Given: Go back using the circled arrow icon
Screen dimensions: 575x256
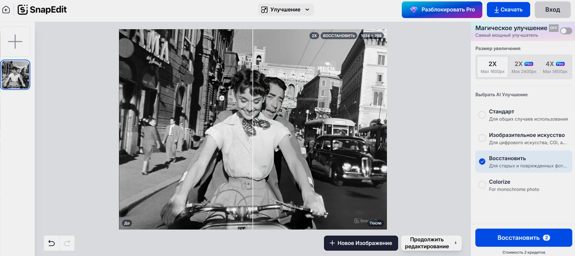Looking at the screenshot, I should (6, 10).
